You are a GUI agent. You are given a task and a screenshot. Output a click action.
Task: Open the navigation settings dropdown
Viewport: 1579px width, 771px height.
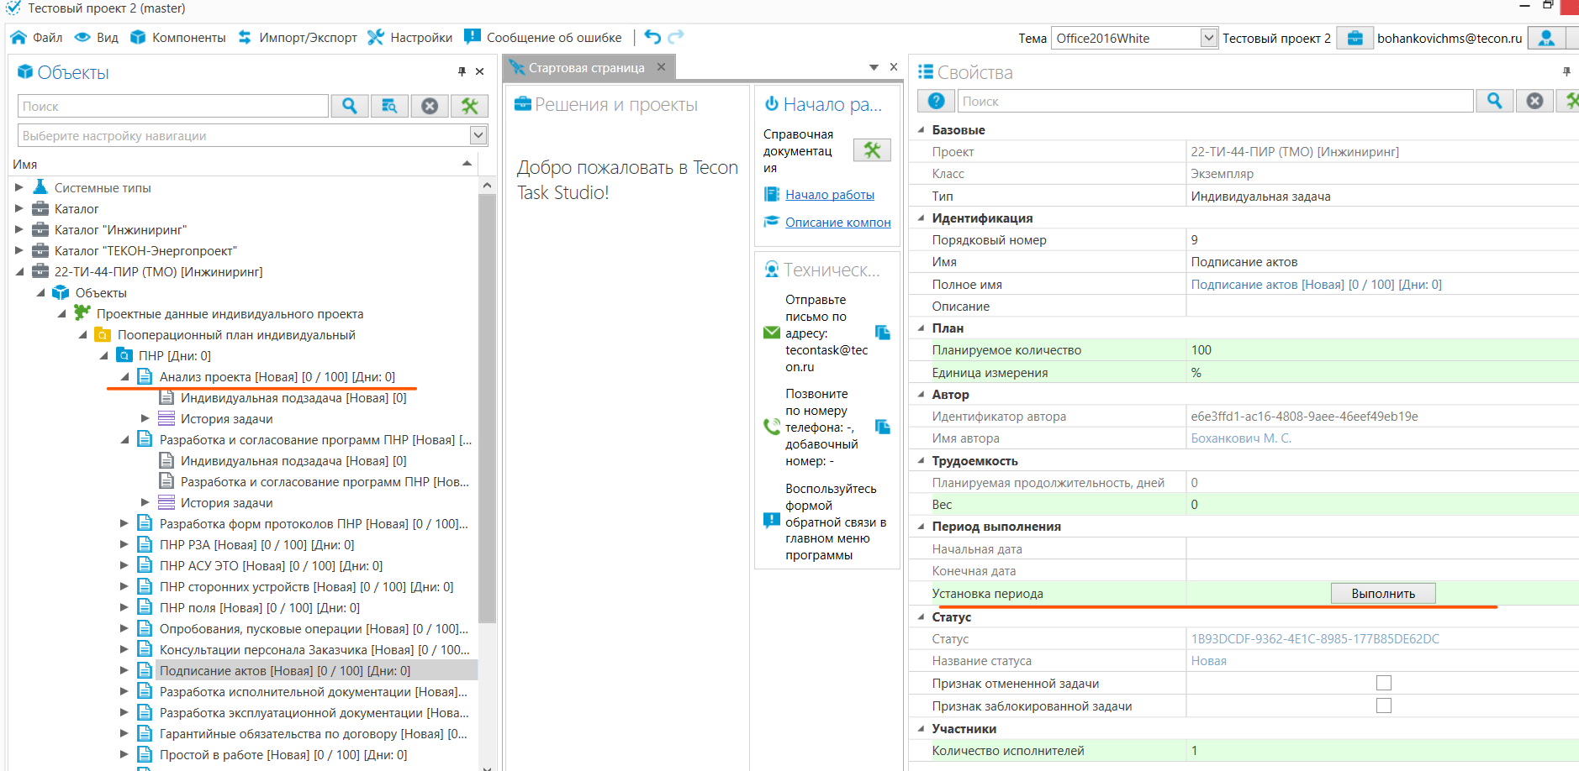pyautogui.click(x=478, y=135)
